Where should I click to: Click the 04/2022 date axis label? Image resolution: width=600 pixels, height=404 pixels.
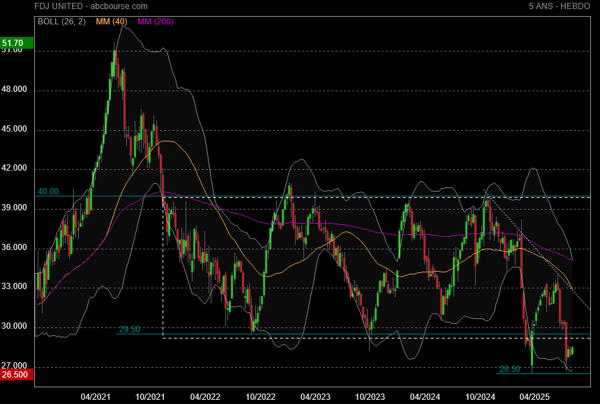(205, 397)
